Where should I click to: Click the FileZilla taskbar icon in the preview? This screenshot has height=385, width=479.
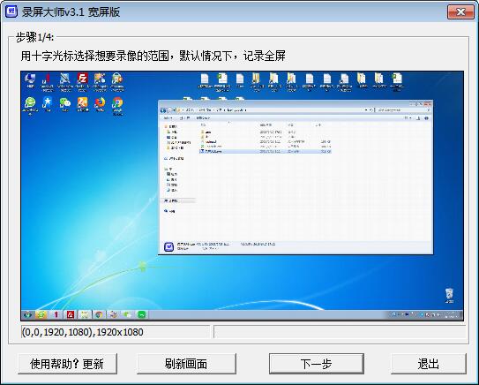71,314
